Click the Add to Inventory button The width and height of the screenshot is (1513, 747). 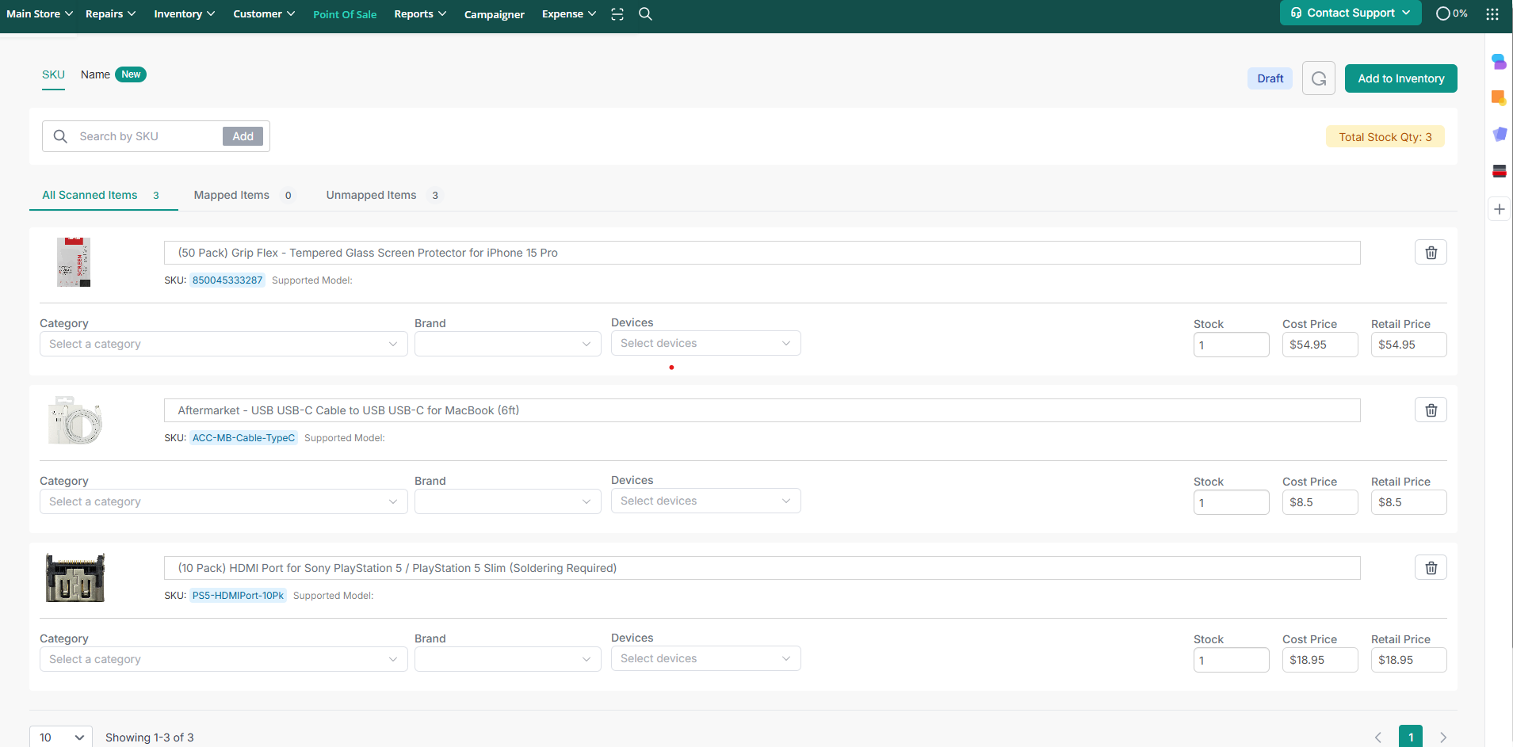[1400, 78]
